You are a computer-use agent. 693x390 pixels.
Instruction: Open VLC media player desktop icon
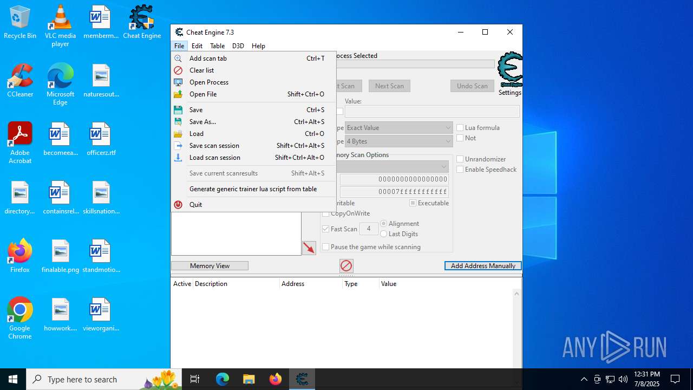point(60,26)
